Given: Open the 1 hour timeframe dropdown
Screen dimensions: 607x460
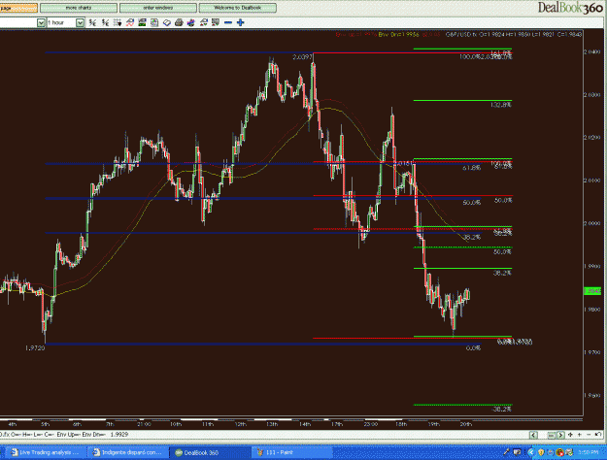Looking at the screenshot, I should tap(80, 23).
